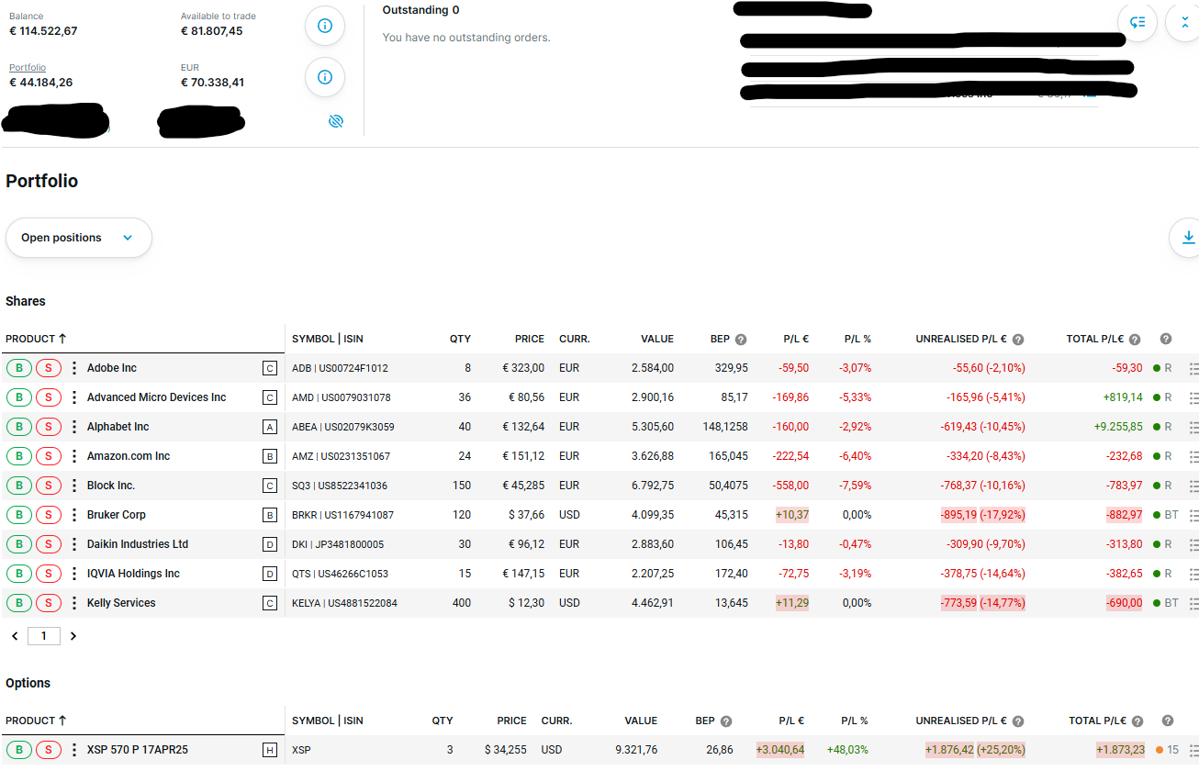Screen dimensions: 1199x771
Task: Buy Daikin Industries Ltd with B button
Action: 19,544
